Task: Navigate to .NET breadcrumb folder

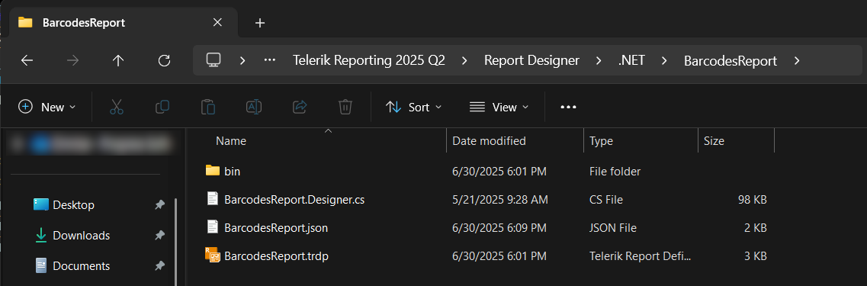Action: (x=631, y=61)
